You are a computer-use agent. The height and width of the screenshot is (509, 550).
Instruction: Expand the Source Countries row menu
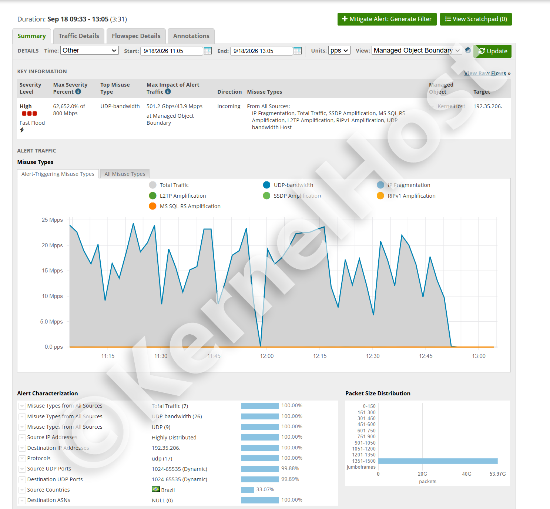(x=22, y=490)
